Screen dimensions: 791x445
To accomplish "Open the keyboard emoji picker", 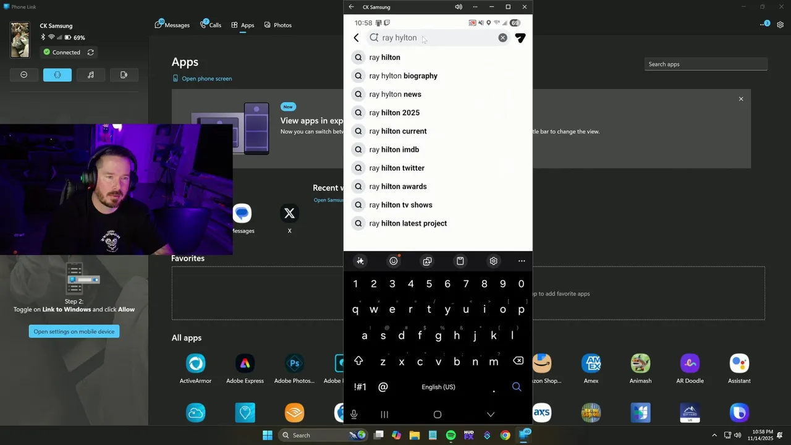I will (393, 261).
